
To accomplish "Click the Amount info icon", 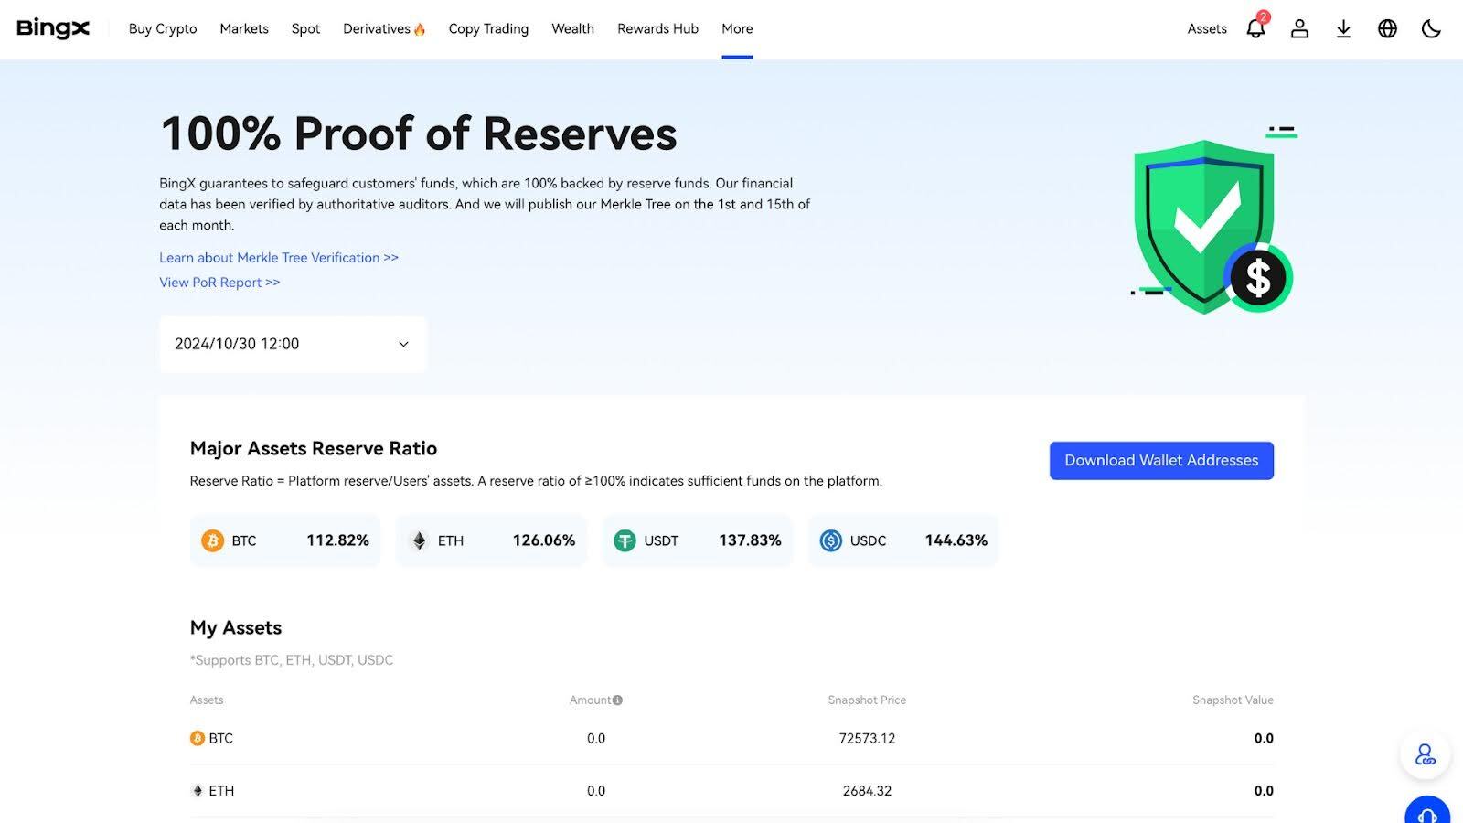I will [617, 700].
